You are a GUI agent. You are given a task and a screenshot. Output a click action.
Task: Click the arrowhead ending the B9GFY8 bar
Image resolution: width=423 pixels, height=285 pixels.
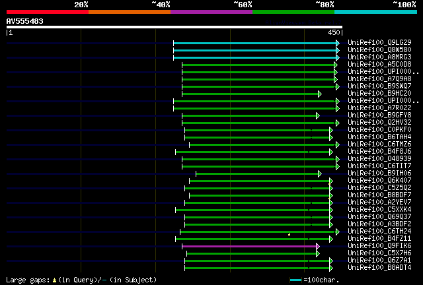[x=318, y=116]
